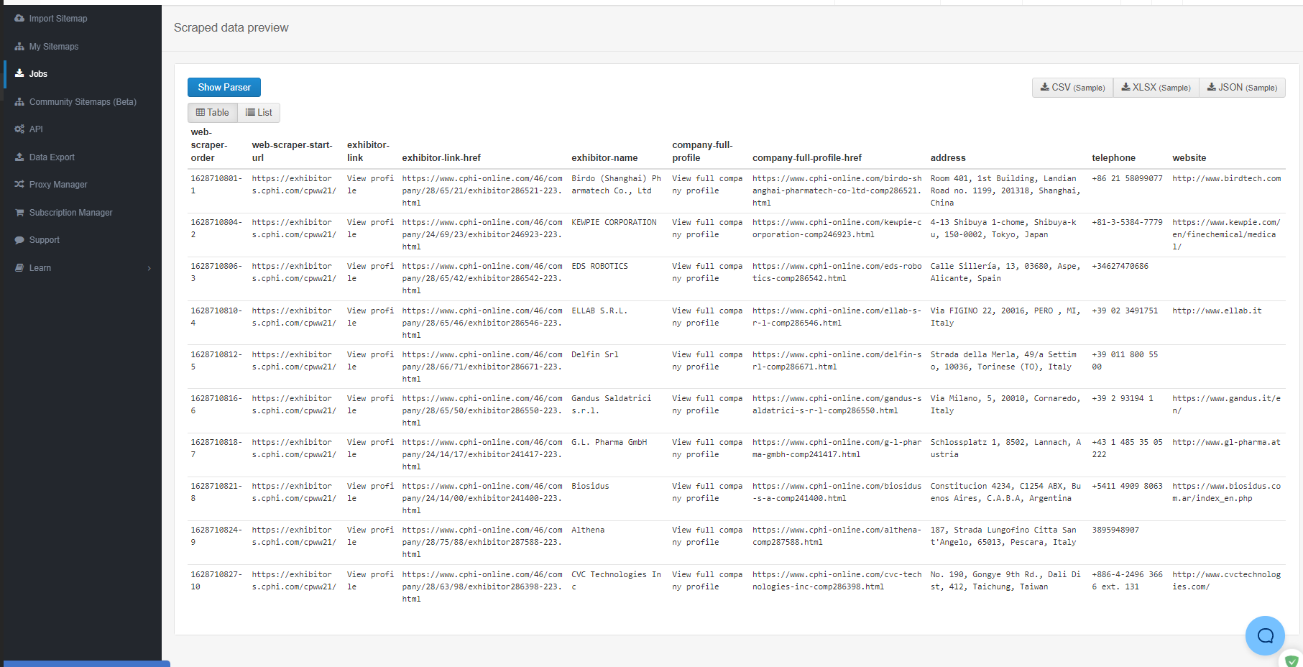Download XLSX sample file
Screen dimensions: 1303x667
tap(1156, 88)
